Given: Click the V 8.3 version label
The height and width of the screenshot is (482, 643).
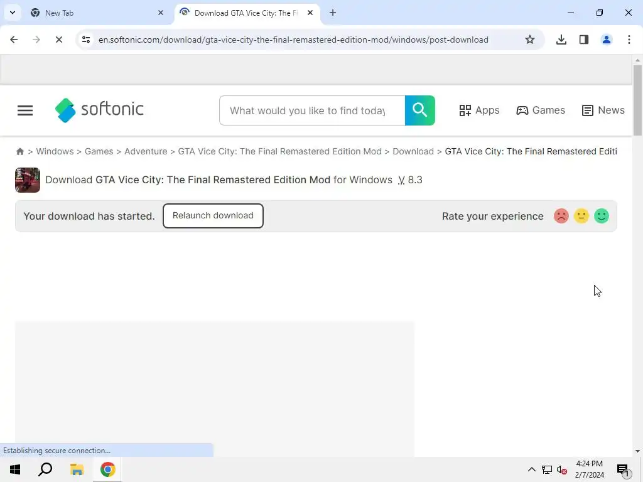Looking at the screenshot, I should tap(410, 180).
